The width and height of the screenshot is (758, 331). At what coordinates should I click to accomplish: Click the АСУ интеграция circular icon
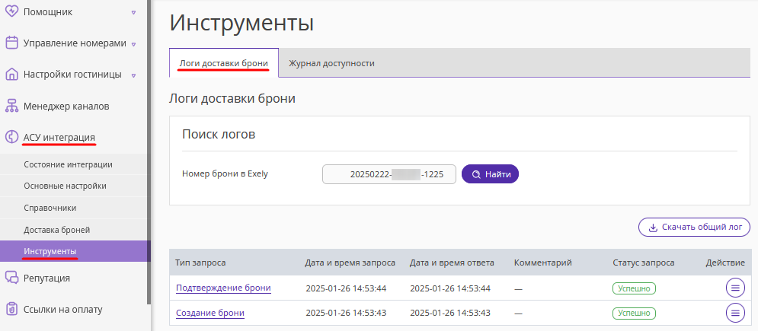coord(11,138)
